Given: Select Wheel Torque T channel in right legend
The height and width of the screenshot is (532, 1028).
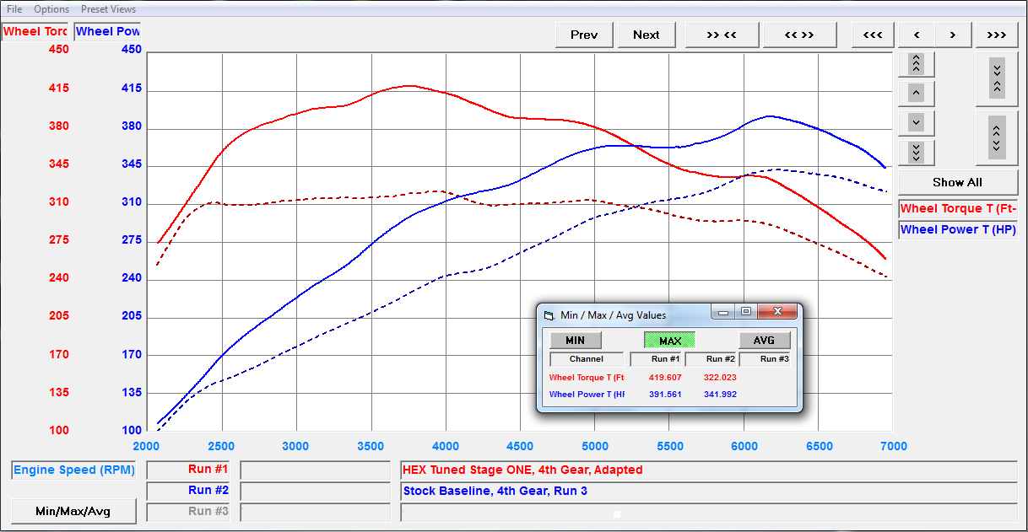Looking at the screenshot, I should pyautogui.click(x=958, y=208).
